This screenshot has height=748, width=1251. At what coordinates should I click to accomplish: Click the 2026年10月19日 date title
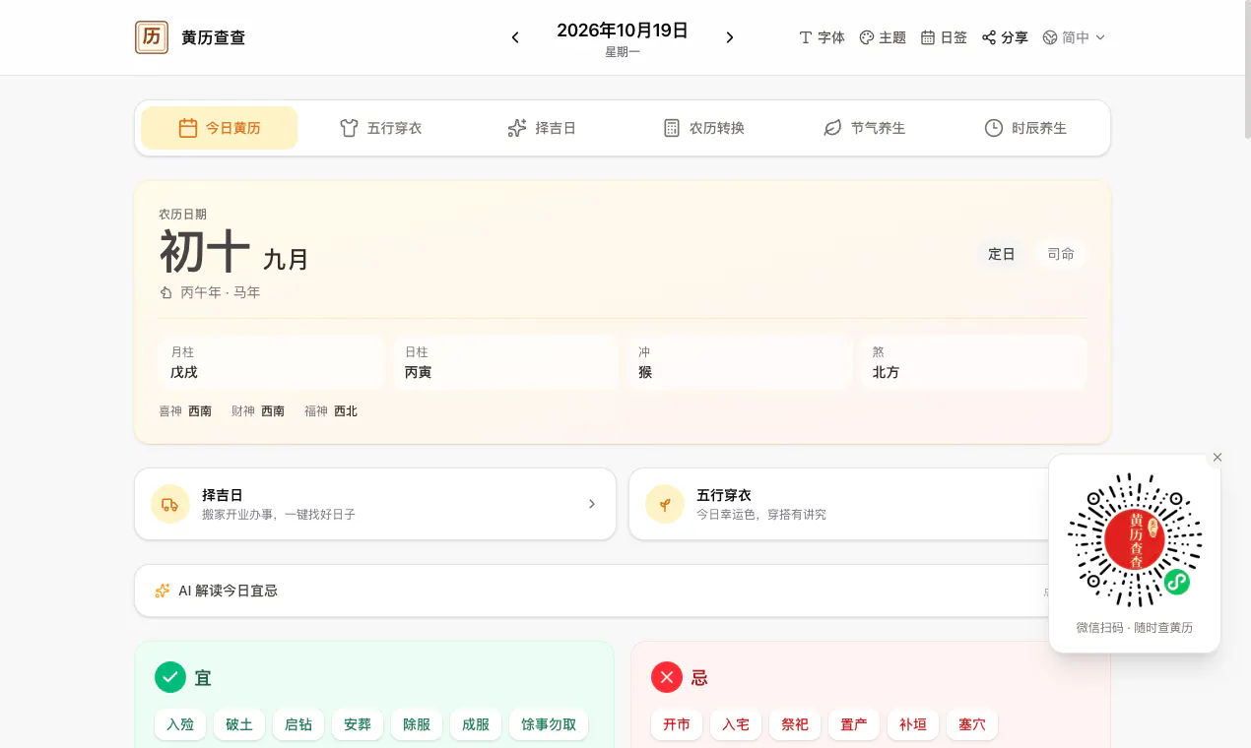coord(623,31)
